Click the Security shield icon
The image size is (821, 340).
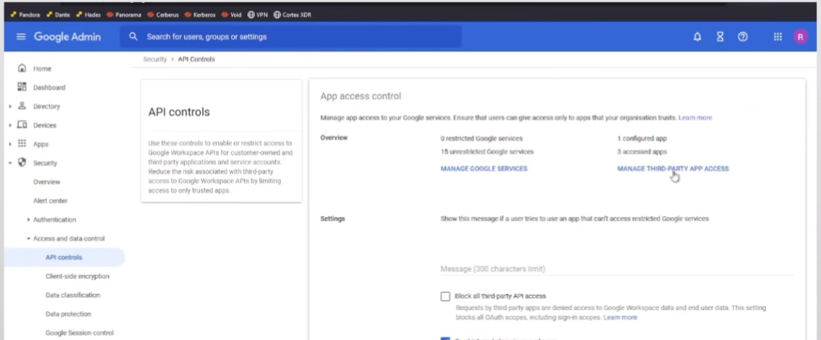click(x=22, y=163)
